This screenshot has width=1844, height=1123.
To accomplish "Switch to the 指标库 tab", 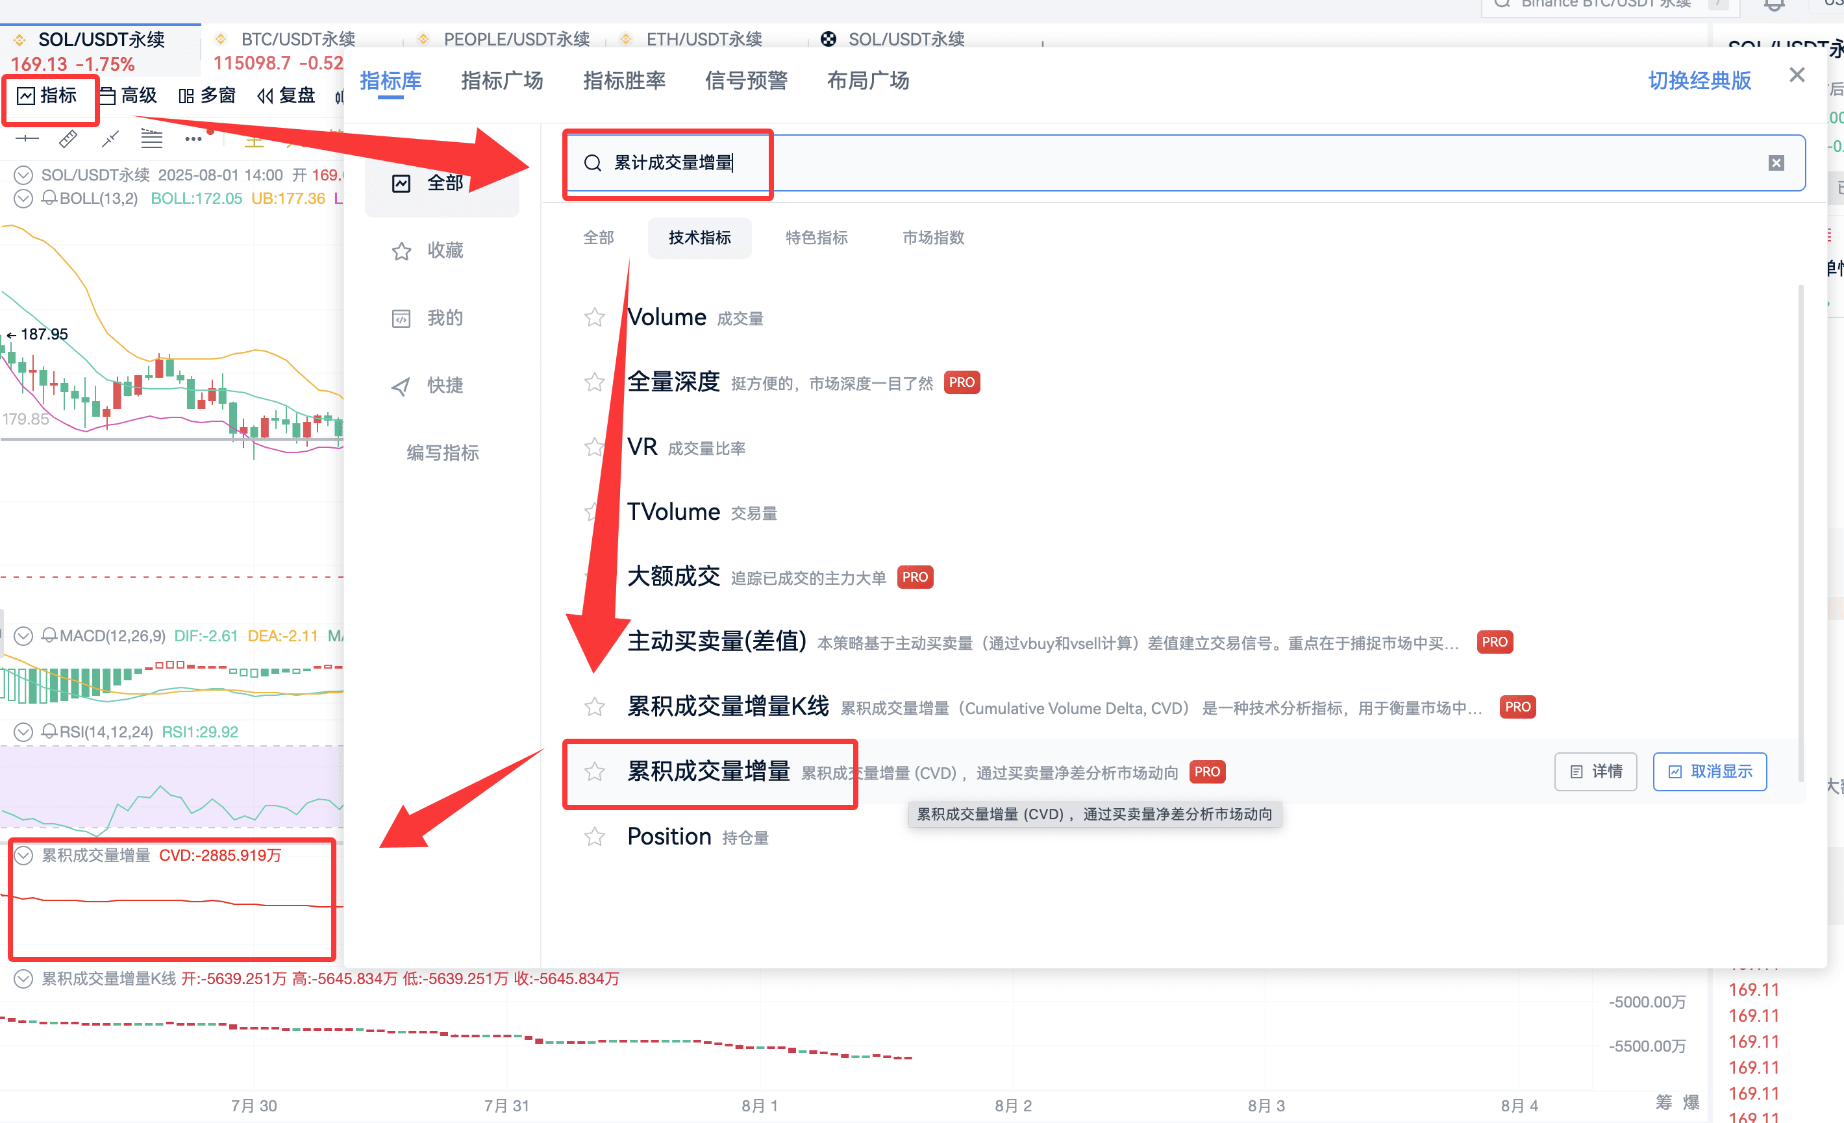I will point(390,80).
